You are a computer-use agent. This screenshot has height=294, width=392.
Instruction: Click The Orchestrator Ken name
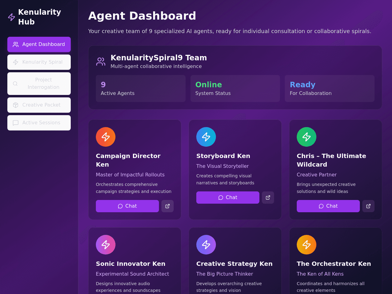pos(334,264)
